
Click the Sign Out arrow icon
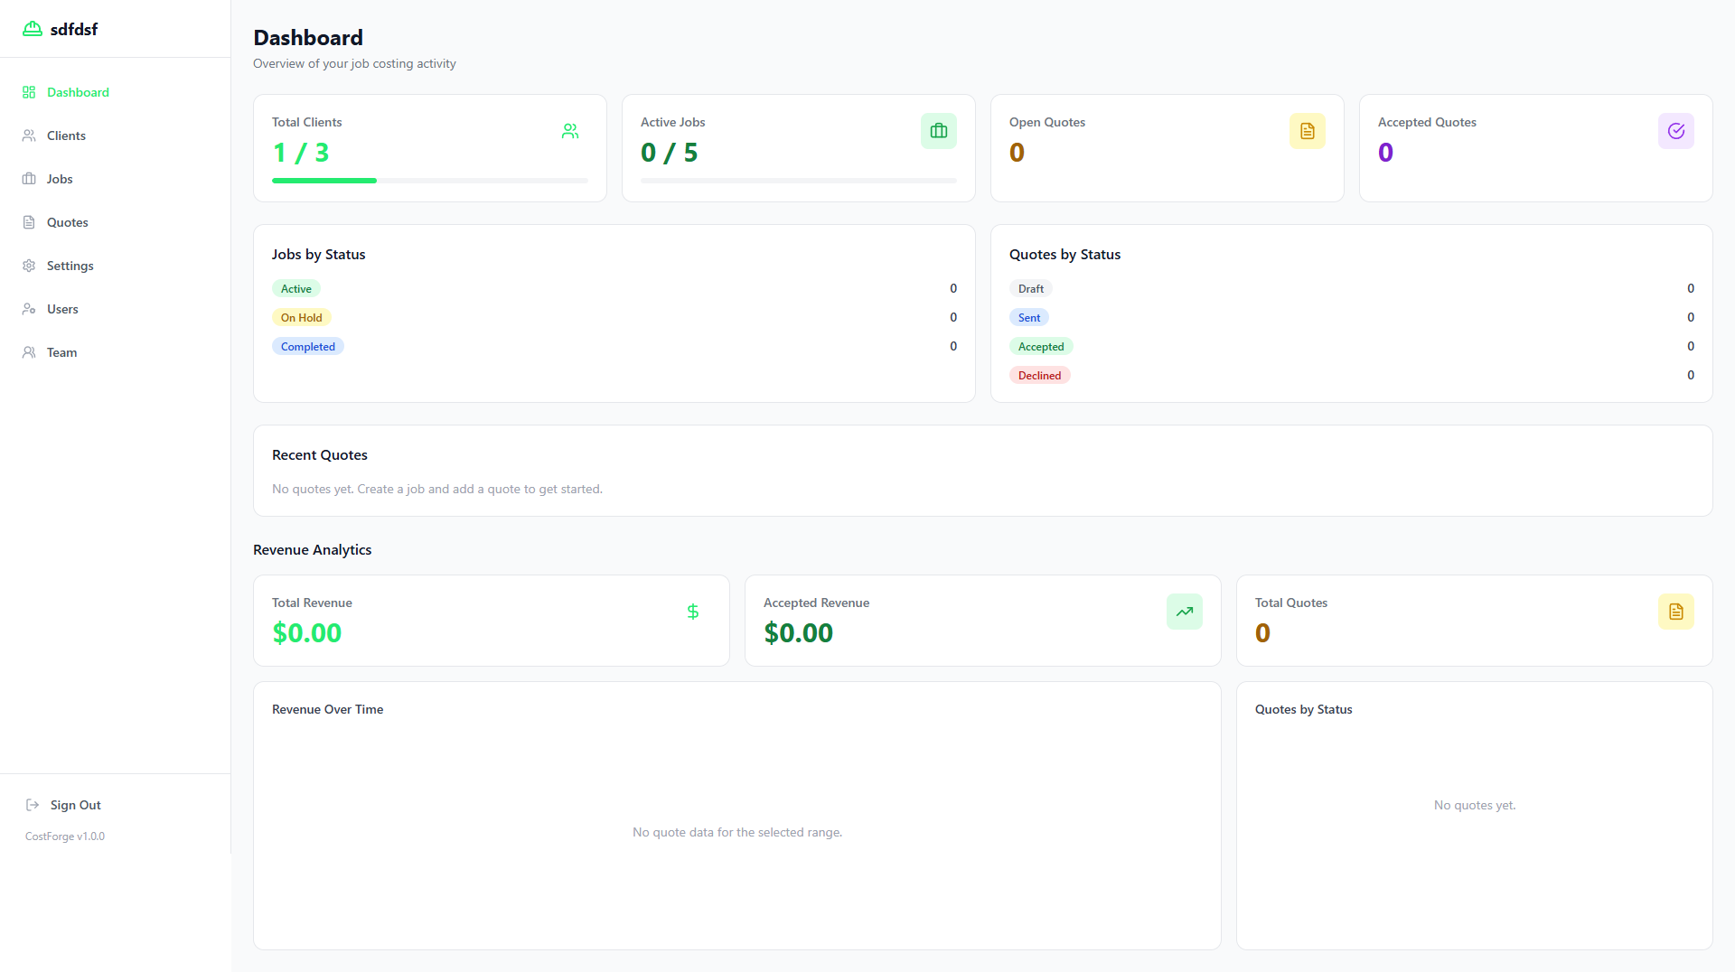[33, 805]
